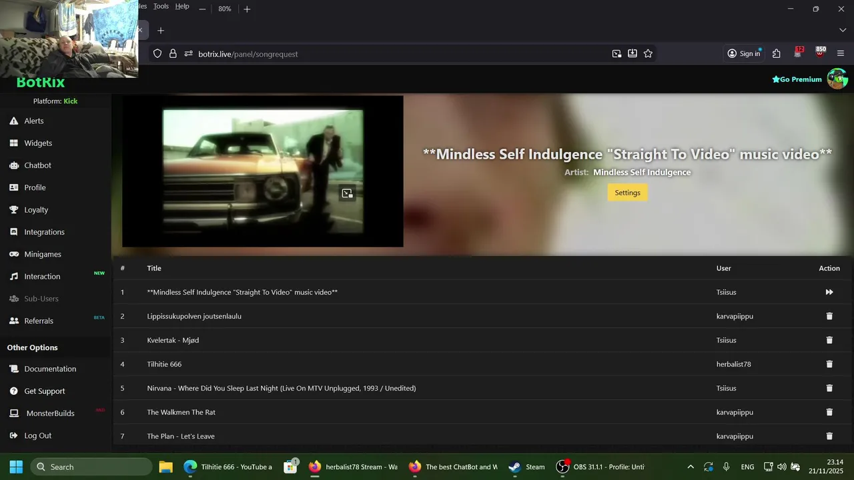The image size is (854, 480).
Task: Open a new browser tab
Action: pyautogui.click(x=160, y=30)
